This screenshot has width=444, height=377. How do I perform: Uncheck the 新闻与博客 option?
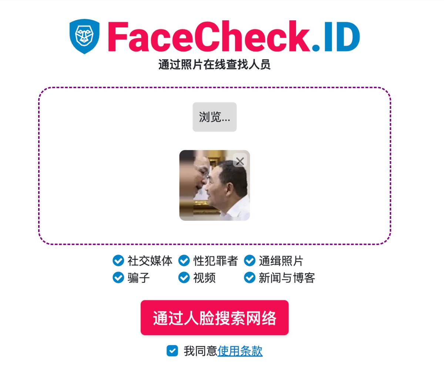(249, 277)
